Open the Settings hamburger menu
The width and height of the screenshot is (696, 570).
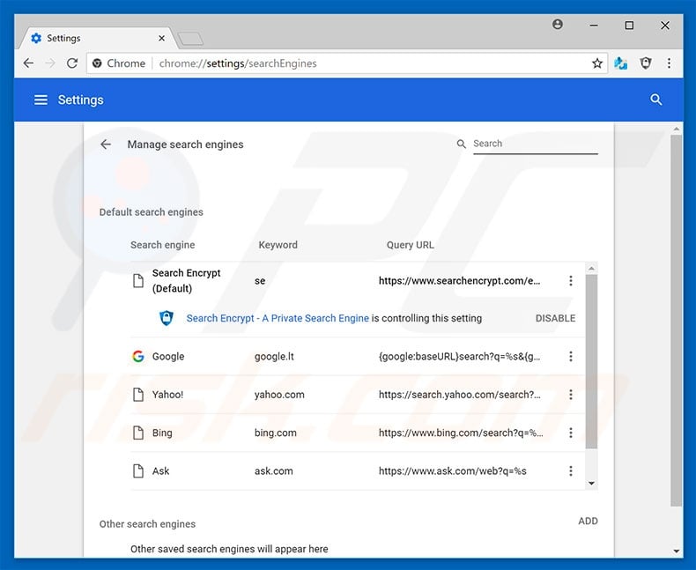tap(41, 100)
